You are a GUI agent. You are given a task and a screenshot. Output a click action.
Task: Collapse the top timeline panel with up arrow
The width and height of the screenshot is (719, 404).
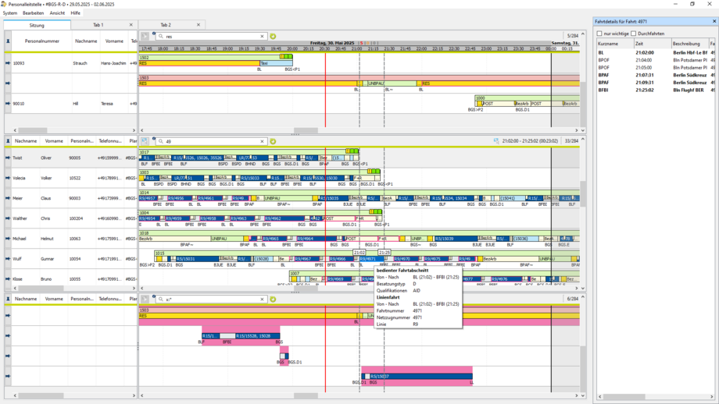coord(582,36)
